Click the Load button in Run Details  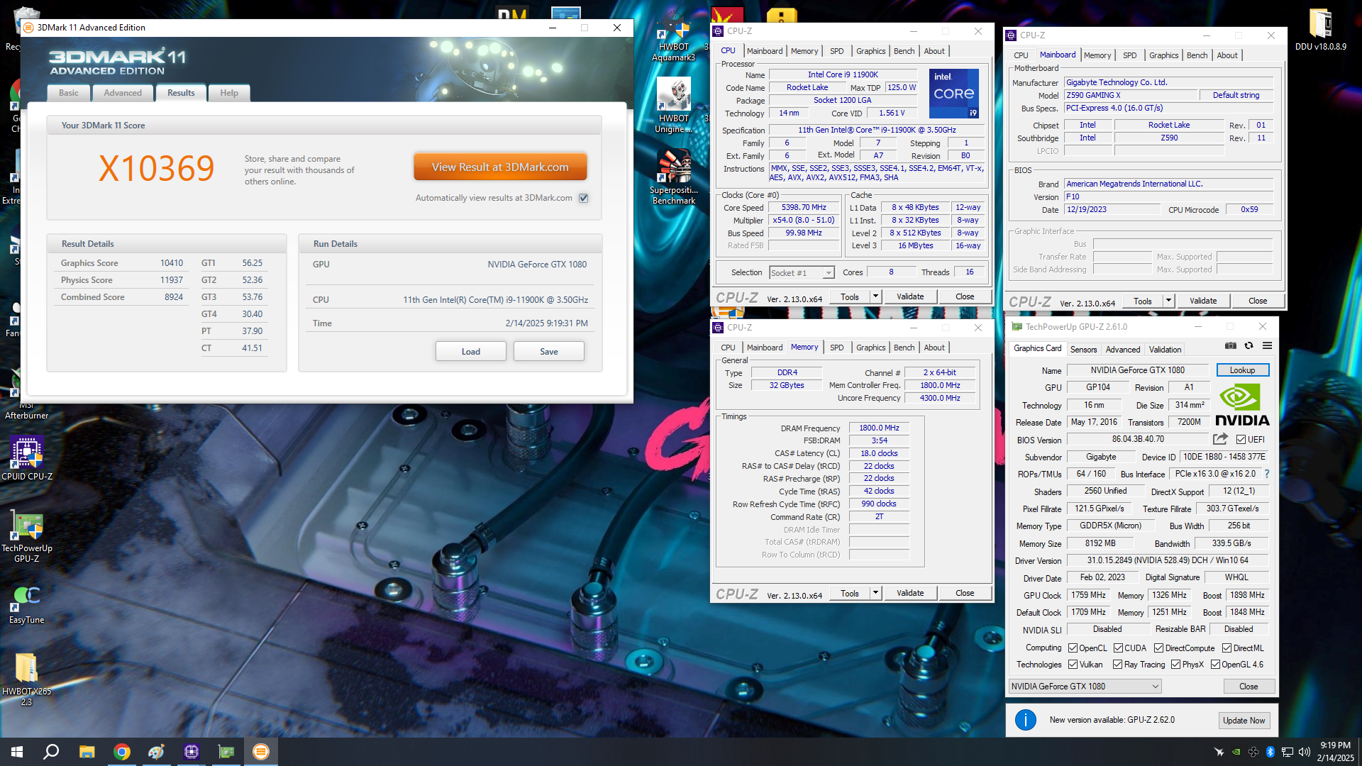click(x=471, y=352)
